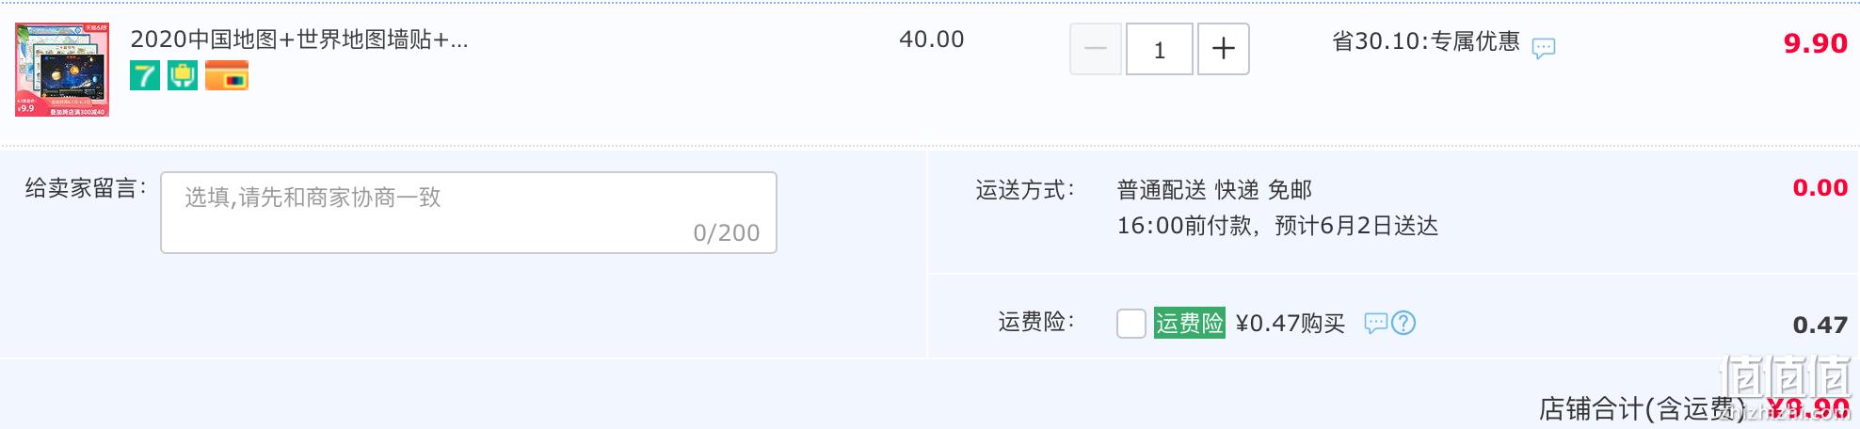Decrease quantity with the minus button

click(x=1096, y=49)
